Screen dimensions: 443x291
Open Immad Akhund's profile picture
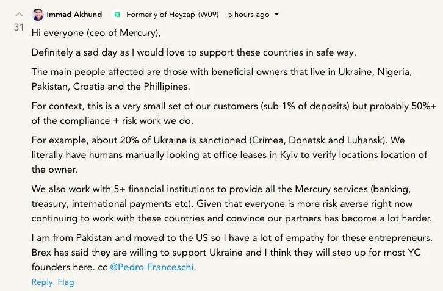(x=38, y=15)
